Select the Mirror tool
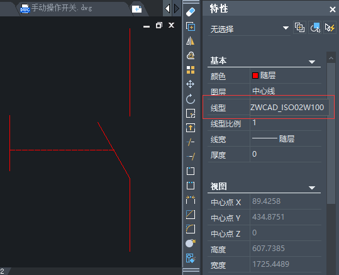Image resolution: width=339 pixels, height=275 pixels. click(191, 41)
